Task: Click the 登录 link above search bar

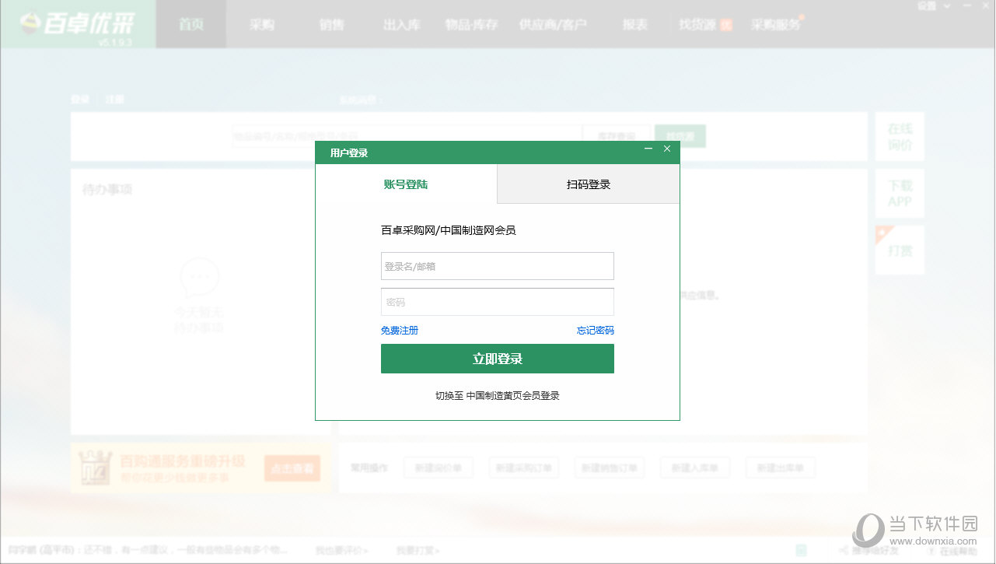Action: tap(80, 100)
